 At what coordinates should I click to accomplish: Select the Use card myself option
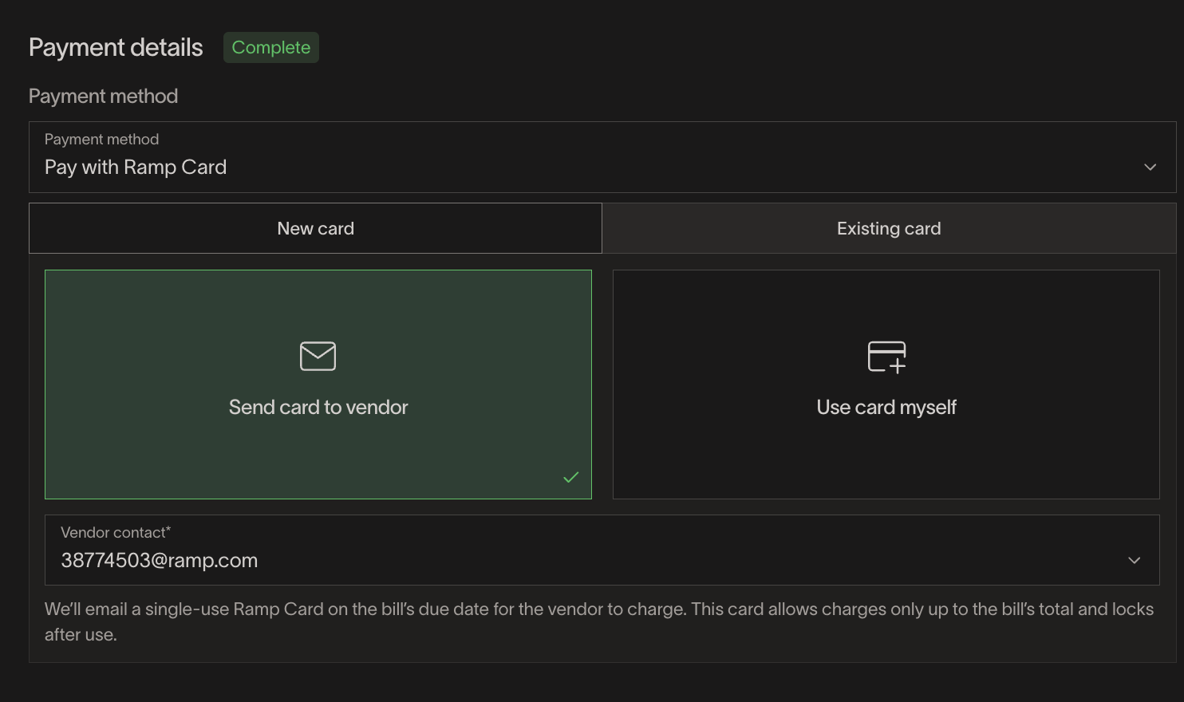tap(886, 384)
